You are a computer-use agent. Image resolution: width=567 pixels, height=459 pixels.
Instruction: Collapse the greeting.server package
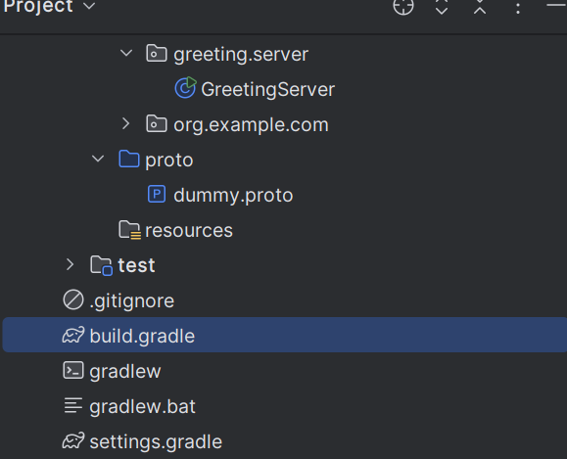[x=126, y=54]
